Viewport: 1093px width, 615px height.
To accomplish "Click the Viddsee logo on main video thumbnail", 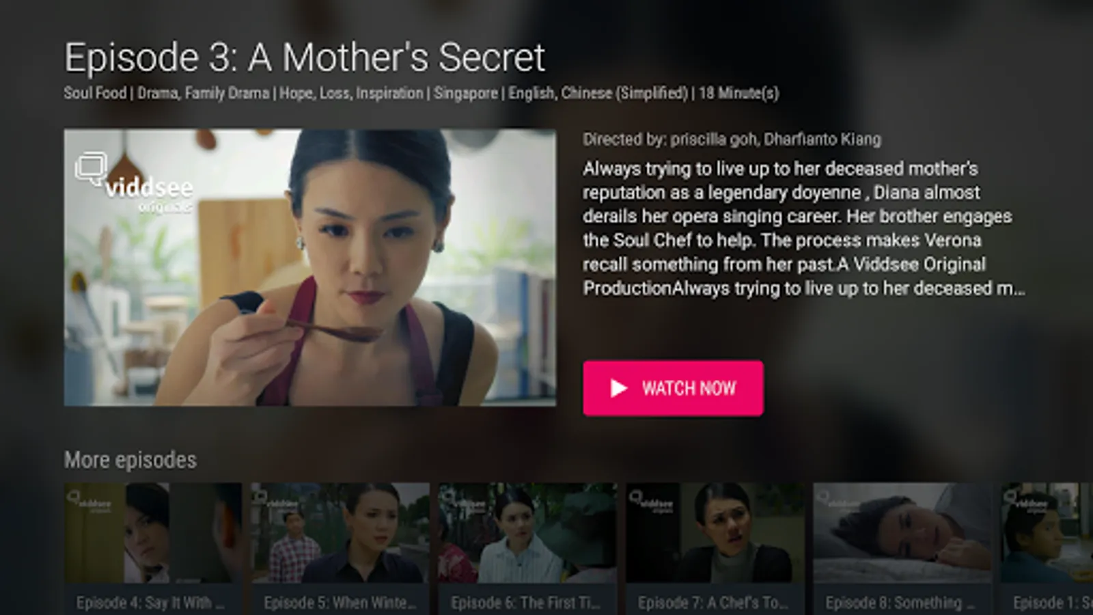I will (x=134, y=182).
